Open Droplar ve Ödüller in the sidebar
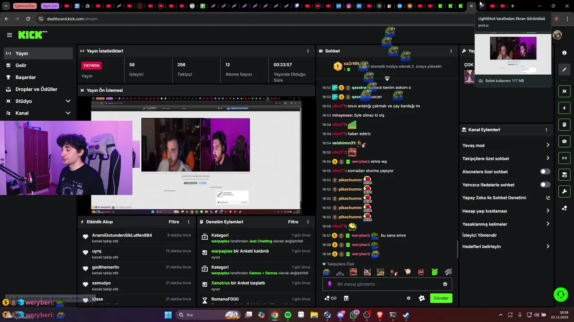The height and width of the screenshot is (322, 574). pyautogui.click(x=38, y=89)
